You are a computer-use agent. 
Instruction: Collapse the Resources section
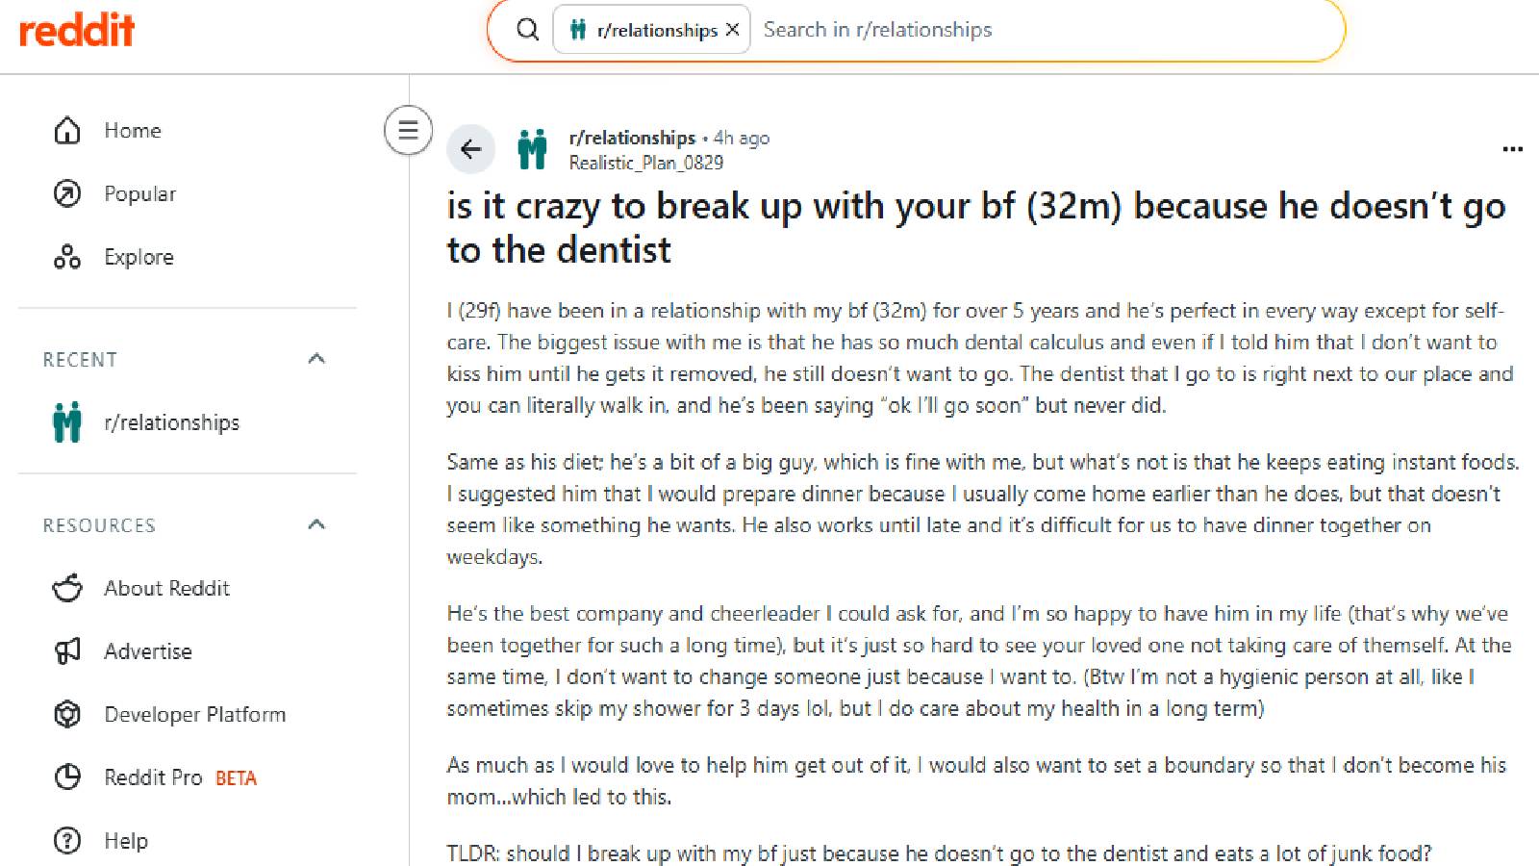coord(316,524)
